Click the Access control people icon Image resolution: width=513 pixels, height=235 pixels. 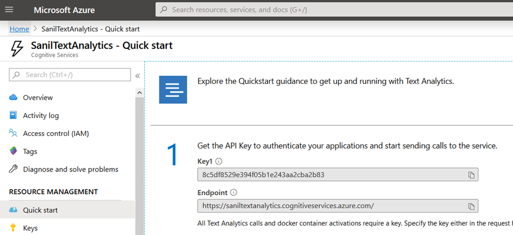click(x=13, y=133)
